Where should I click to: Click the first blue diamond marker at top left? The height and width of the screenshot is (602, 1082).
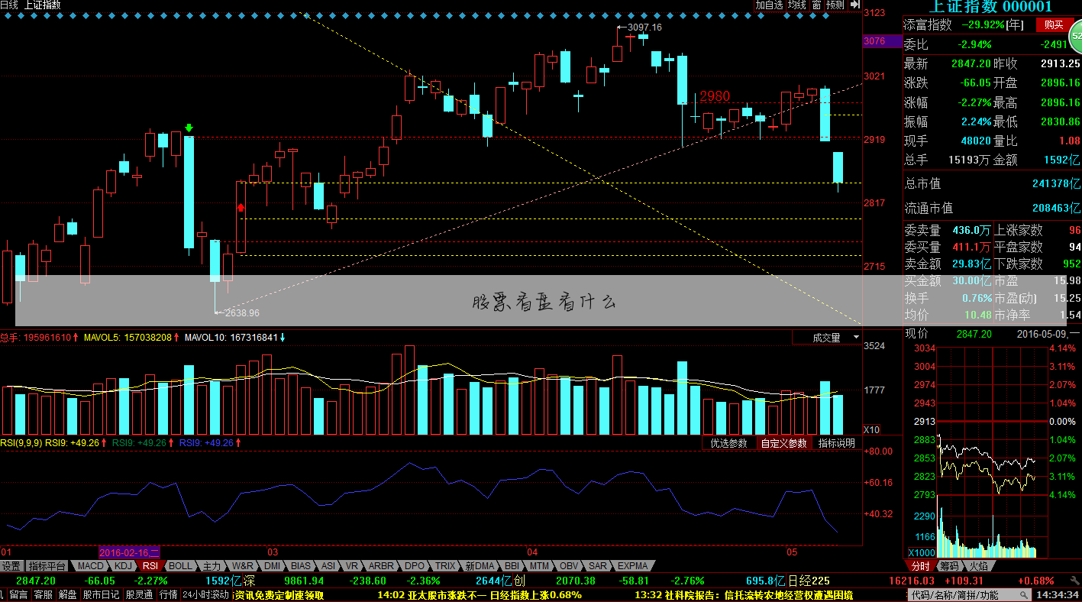point(6,14)
